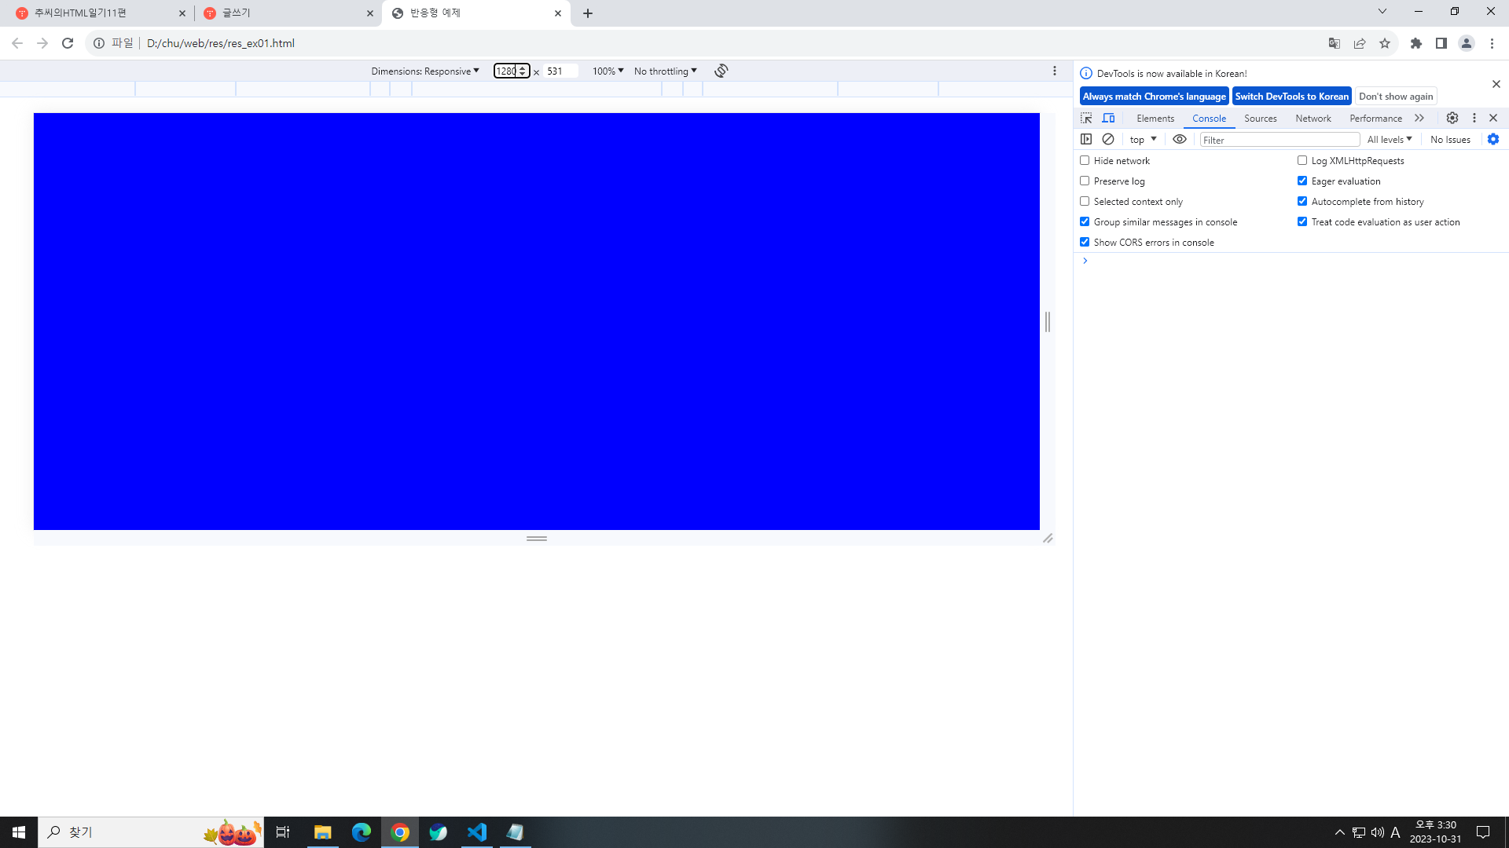Open the Dimensions: Responsive dropdown
The image size is (1509, 848).
pos(425,71)
